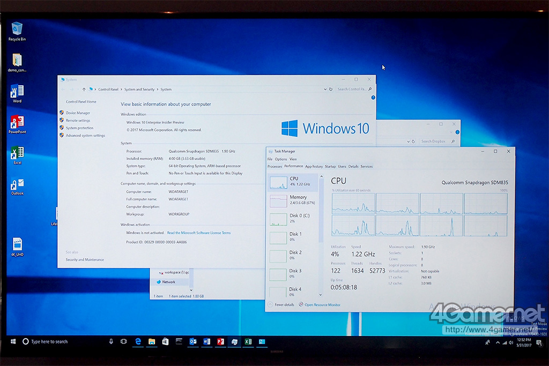Switch to the Processes tab
Screen dimensions: 549x366
(274, 167)
